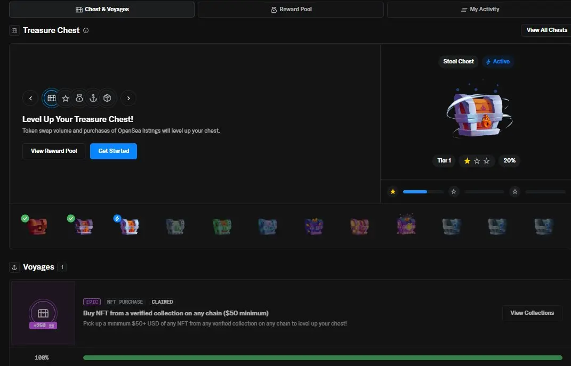Select the pink-gold locked chest thumbnail

pyautogui.click(x=360, y=226)
